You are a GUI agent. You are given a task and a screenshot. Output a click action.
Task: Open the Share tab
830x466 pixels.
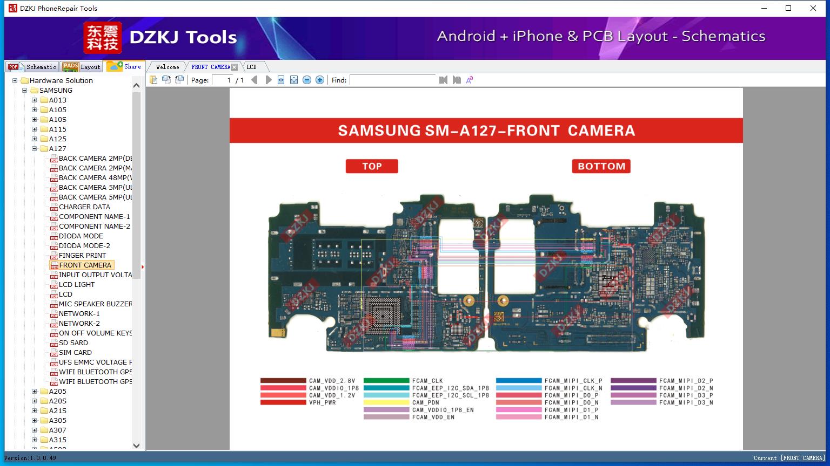click(124, 66)
